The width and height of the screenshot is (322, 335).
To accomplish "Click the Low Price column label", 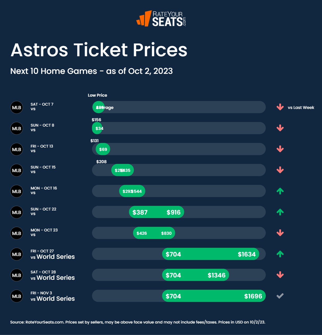I will (97, 95).
